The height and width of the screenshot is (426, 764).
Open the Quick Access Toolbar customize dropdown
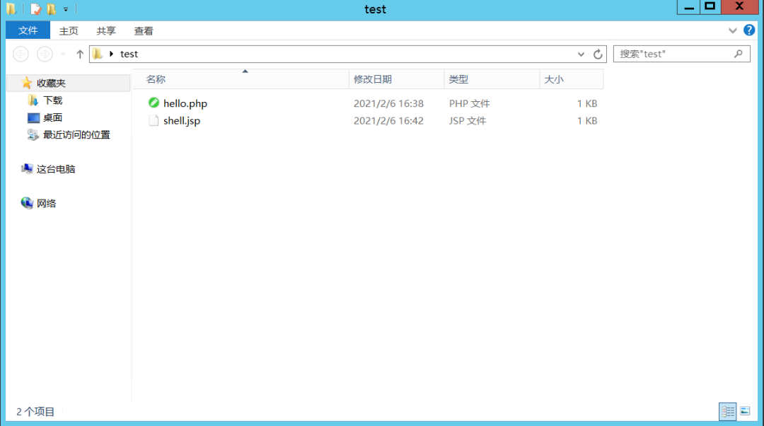point(66,9)
